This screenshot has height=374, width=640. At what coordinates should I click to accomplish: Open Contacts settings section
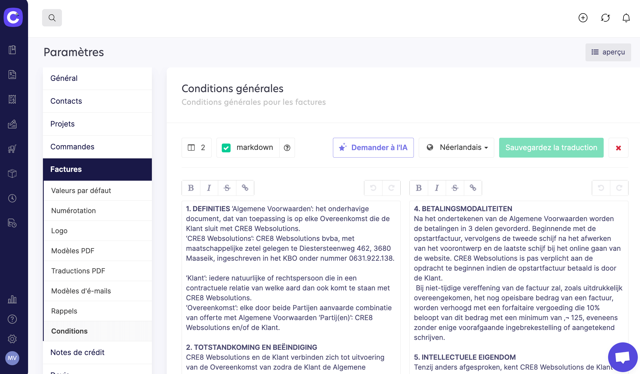point(97,101)
